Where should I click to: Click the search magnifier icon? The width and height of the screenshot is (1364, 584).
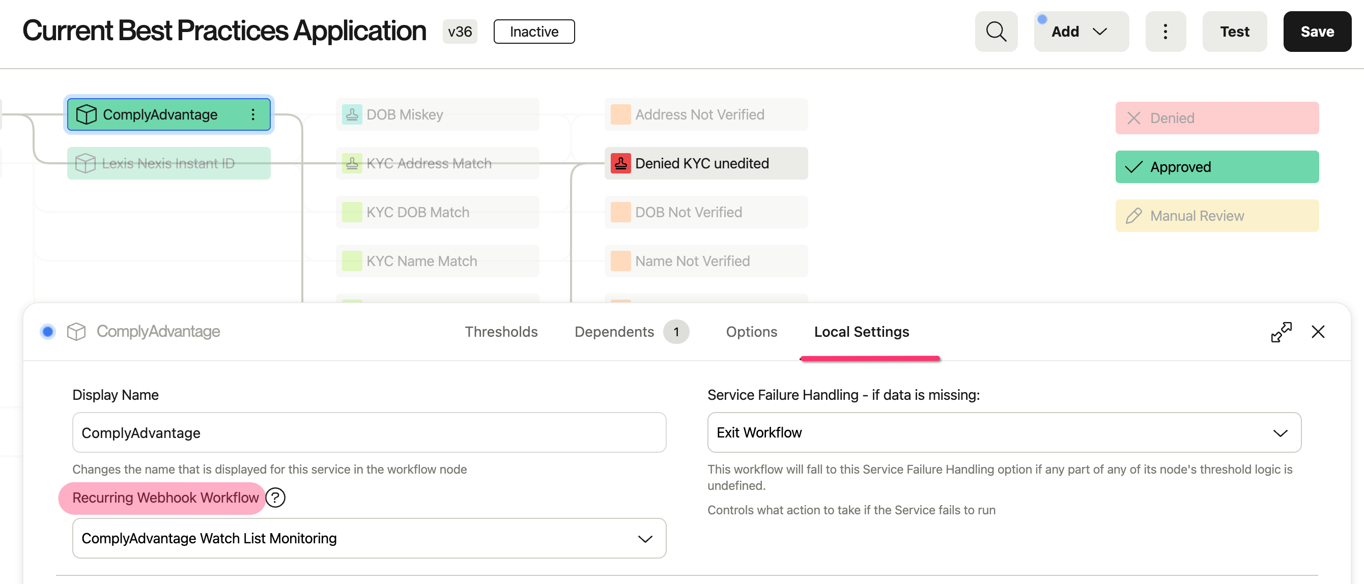(996, 32)
